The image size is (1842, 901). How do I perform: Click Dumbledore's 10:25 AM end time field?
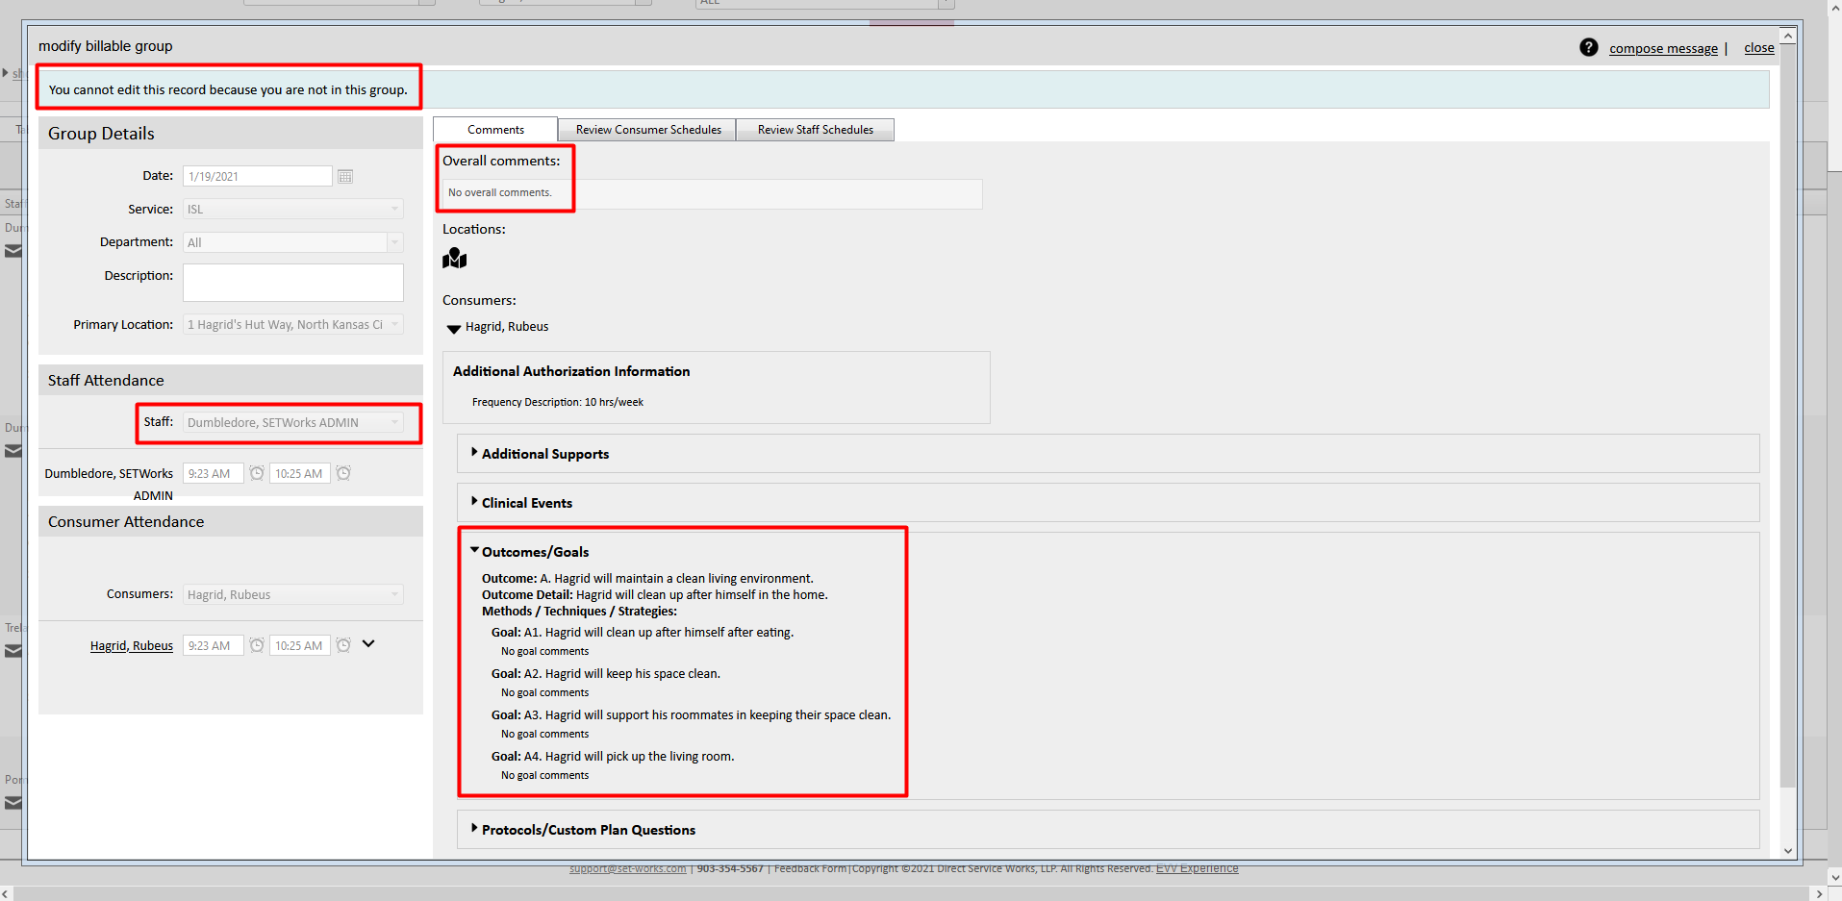300,473
